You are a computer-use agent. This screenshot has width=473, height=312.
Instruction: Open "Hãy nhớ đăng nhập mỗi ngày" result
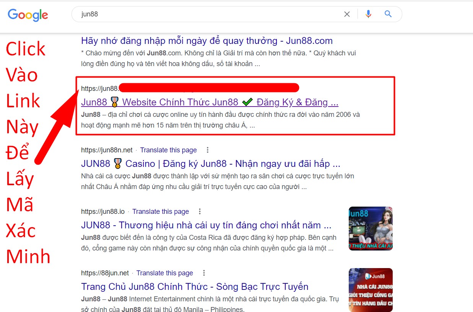(x=207, y=40)
